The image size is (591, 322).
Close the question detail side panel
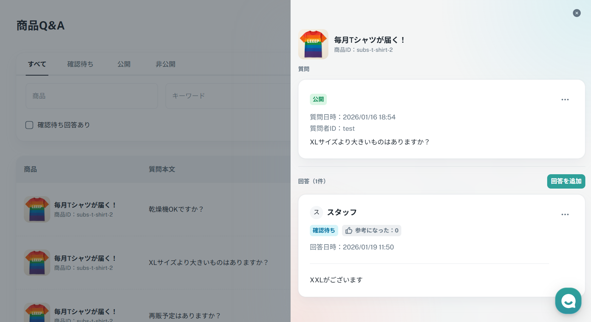[577, 13]
